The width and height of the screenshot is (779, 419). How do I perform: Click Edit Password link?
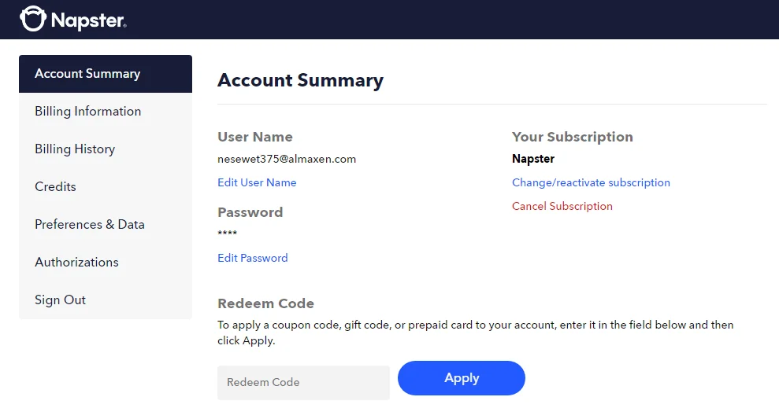(252, 258)
